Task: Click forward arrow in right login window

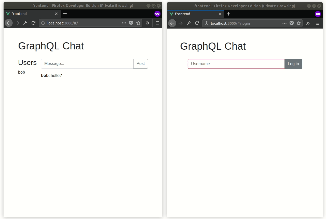Action: point(181,23)
